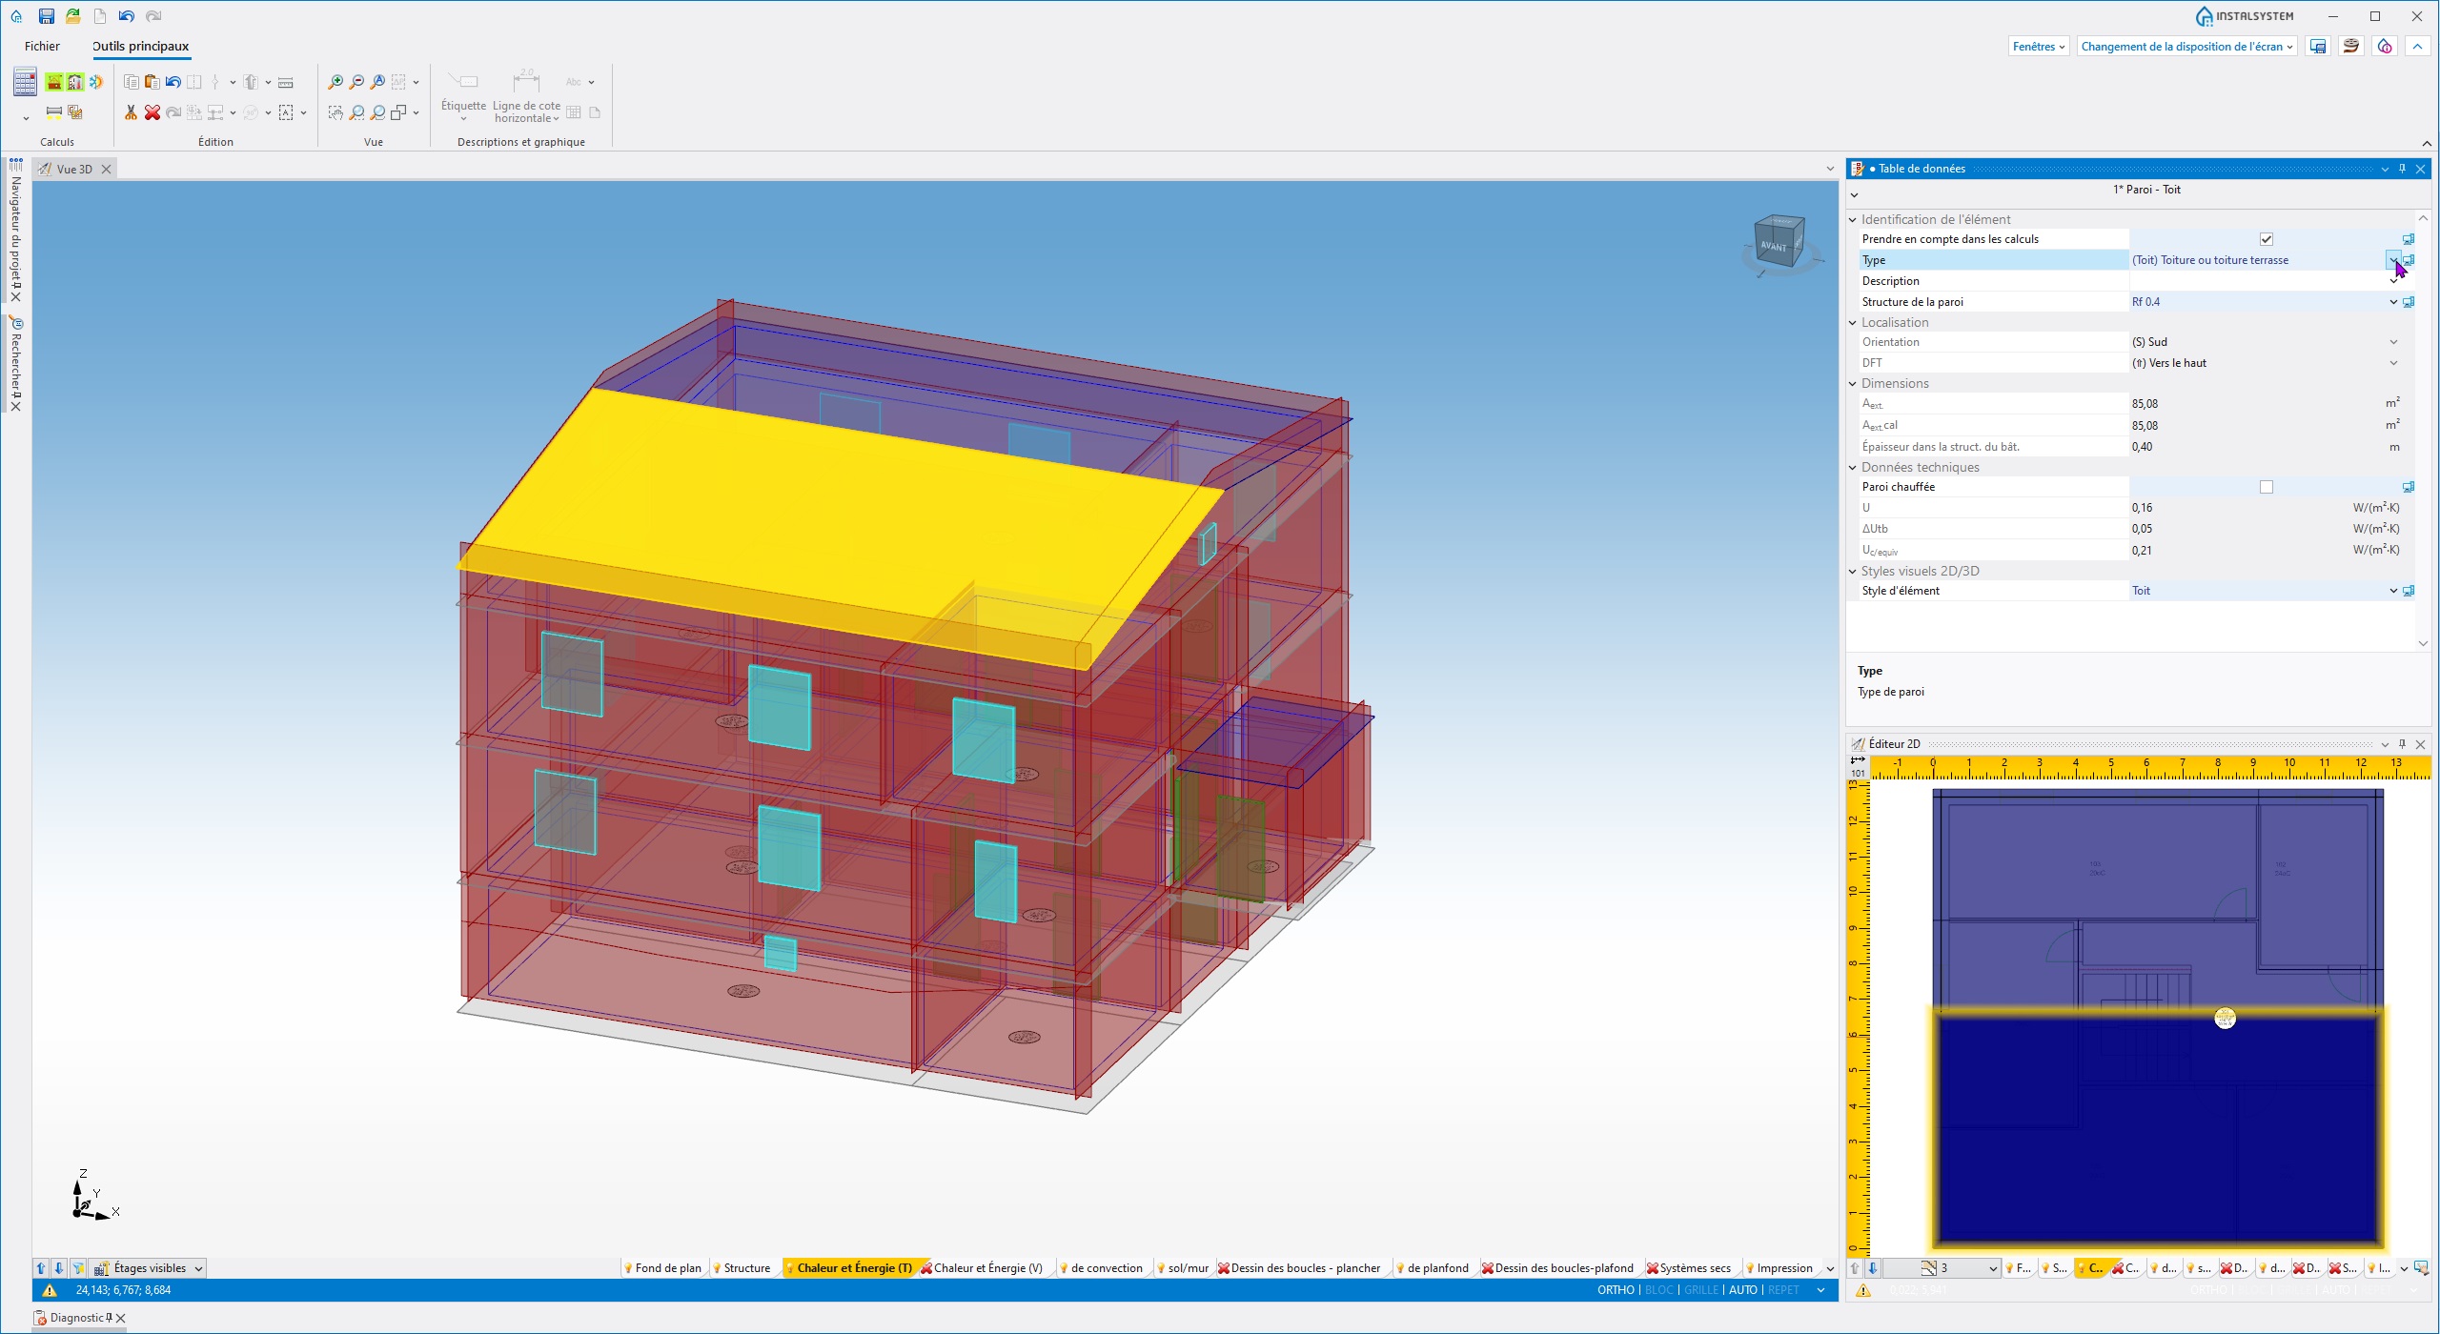Switch to the 'Fond de plan' layer tab
This screenshot has height=1334, width=2440.
(x=661, y=1268)
